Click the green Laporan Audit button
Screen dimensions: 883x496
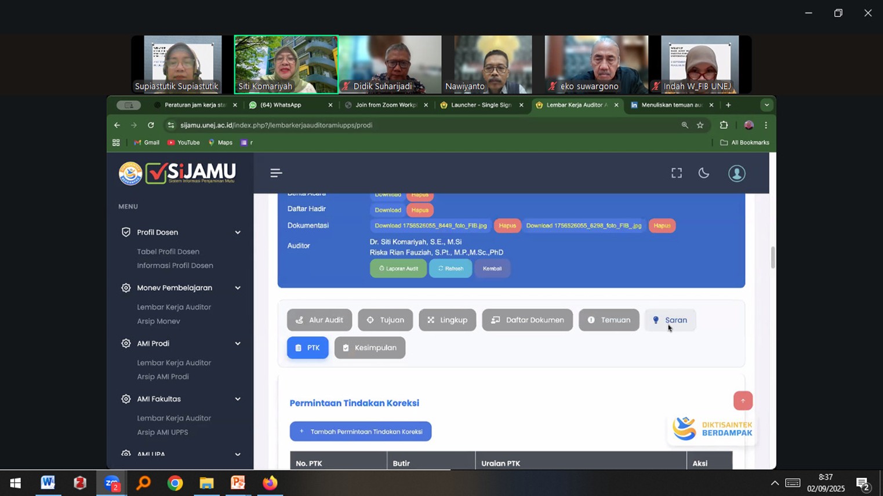click(398, 268)
